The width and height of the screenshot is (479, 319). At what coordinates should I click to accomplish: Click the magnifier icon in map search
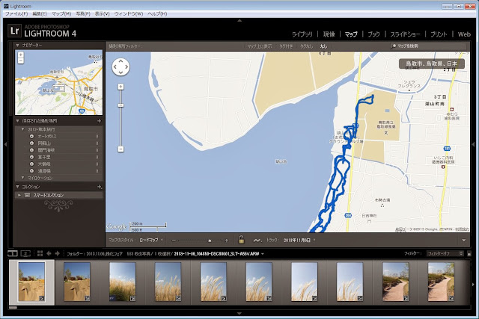tap(394, 46)
